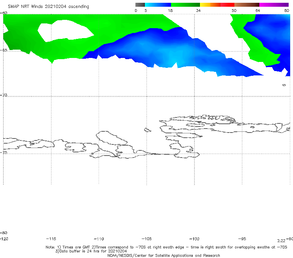The width and height of the screenshot is (293, 258).
Task: Click the 'Note: 1) Times are GMT' line
Action: (x=166, y=247)
